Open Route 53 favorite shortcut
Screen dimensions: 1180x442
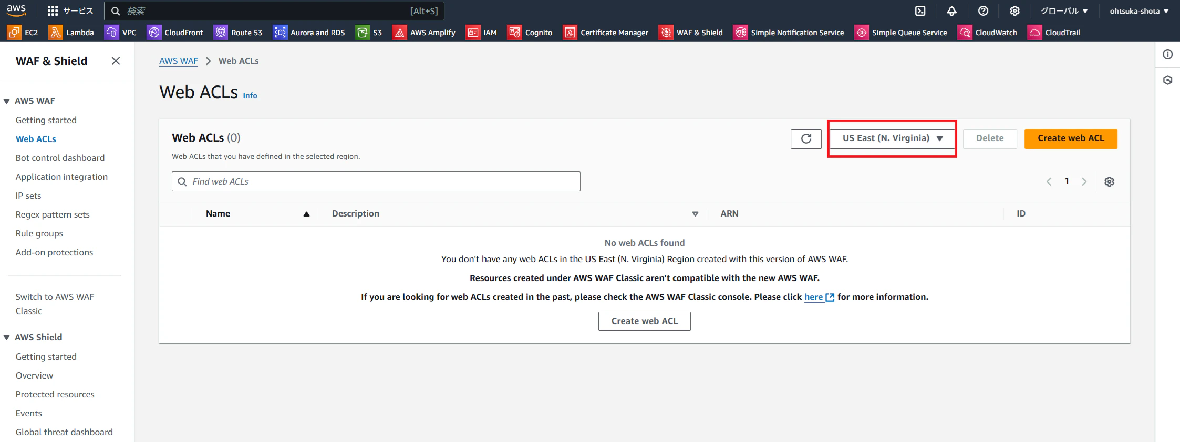[238, 33]
